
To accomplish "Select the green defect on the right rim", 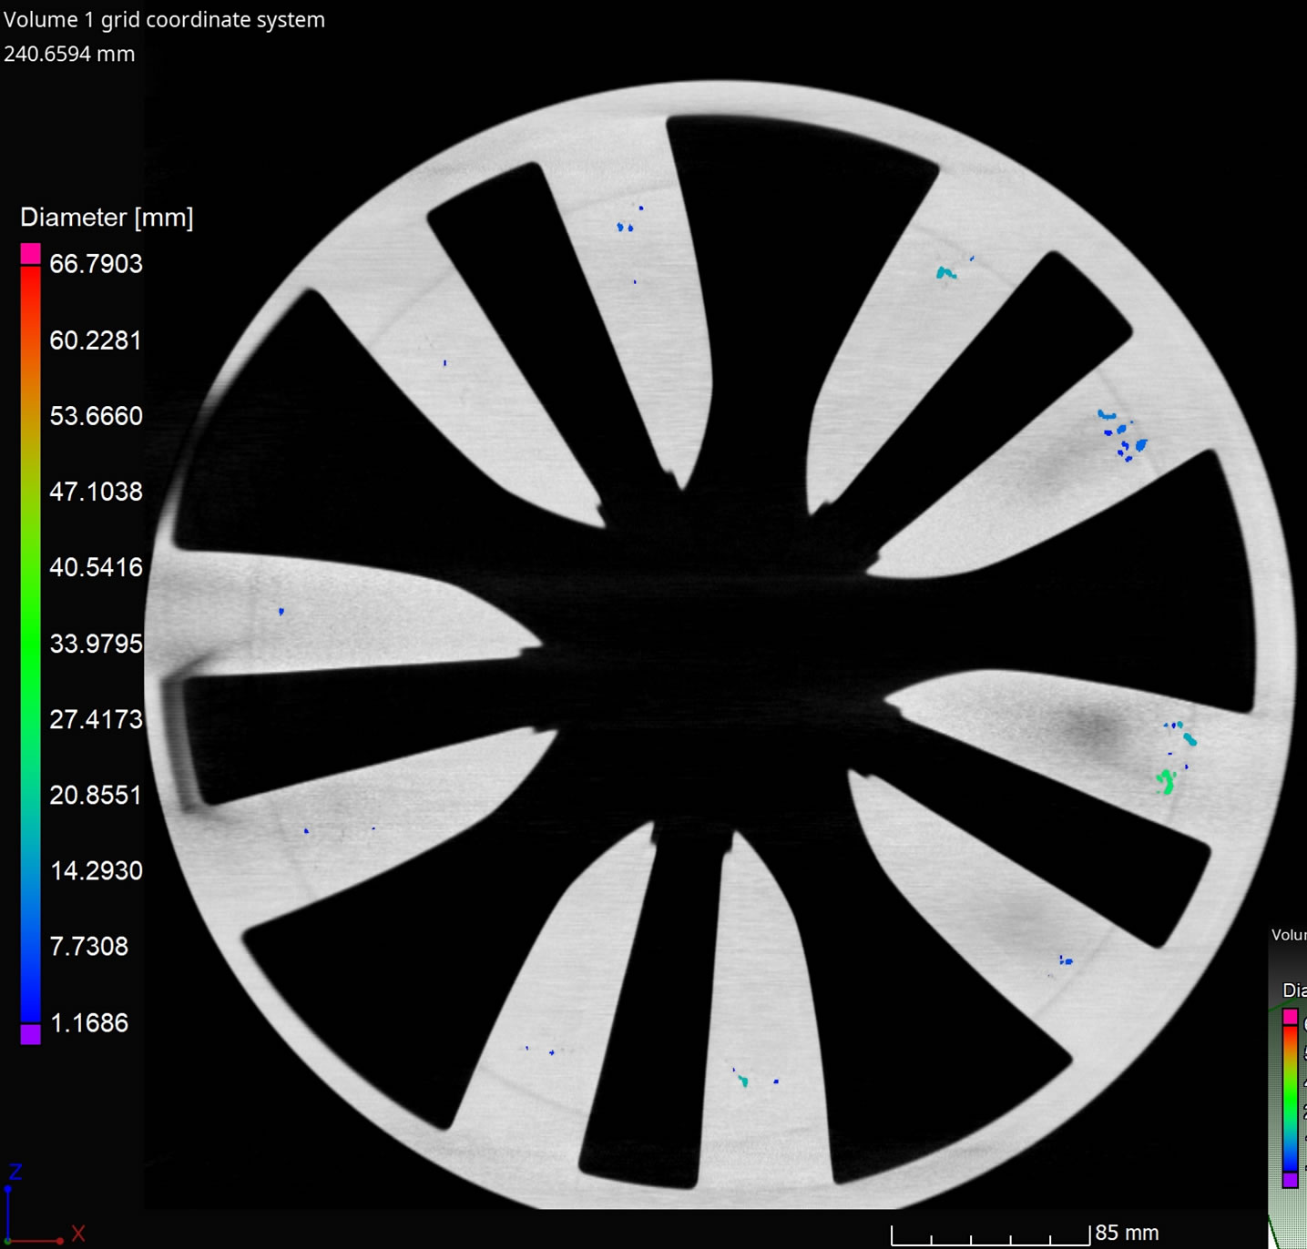I will pos(1165,780).
